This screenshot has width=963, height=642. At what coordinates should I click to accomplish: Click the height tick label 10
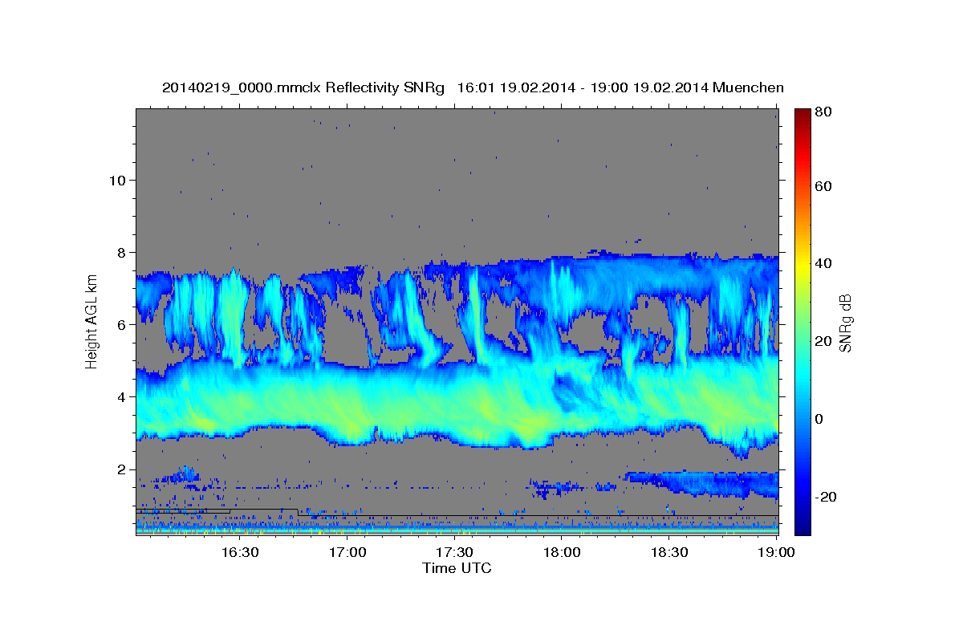click(x=117, y=180)
